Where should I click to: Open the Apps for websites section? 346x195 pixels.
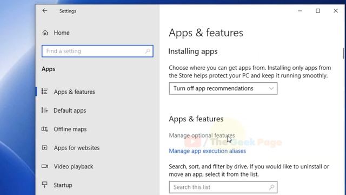tap(77, 148)
